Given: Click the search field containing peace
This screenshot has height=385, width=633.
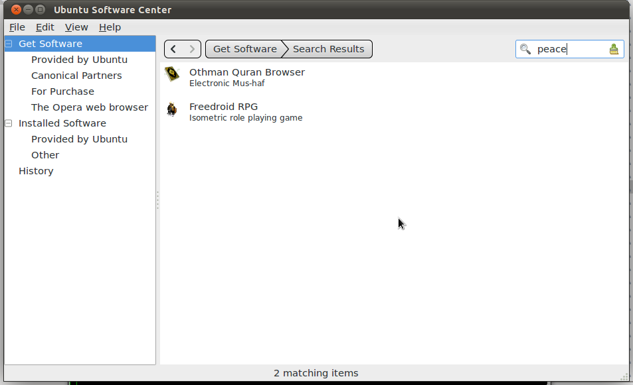Looking at the screenshot, I should [x=568, y=49].
